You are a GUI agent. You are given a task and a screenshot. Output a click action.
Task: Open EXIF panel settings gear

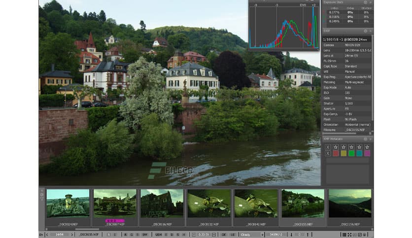pyautogui.click(x=366, y=31)
